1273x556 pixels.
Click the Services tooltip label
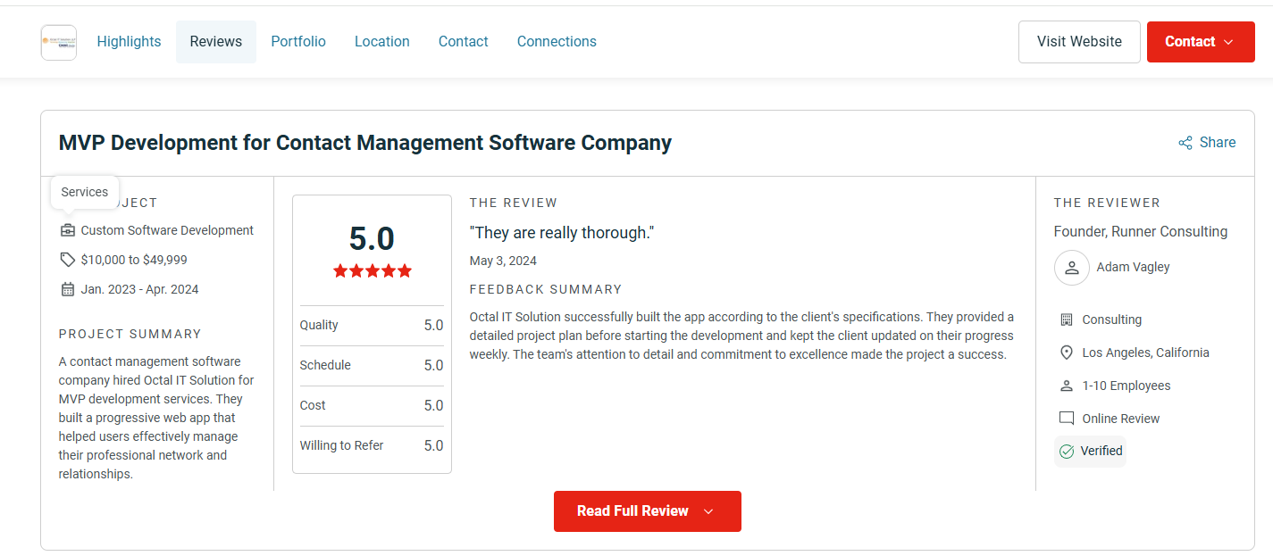[84, 191]
